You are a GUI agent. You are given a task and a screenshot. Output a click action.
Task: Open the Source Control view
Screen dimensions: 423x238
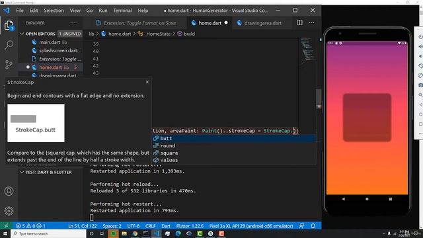pyautogui.click(x=9, y=65)
